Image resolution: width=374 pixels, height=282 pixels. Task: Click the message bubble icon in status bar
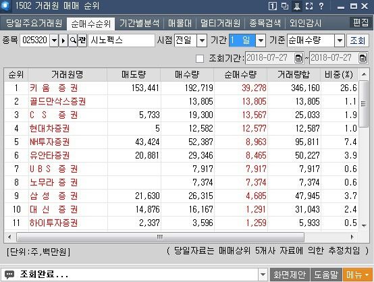pos(9,275)
